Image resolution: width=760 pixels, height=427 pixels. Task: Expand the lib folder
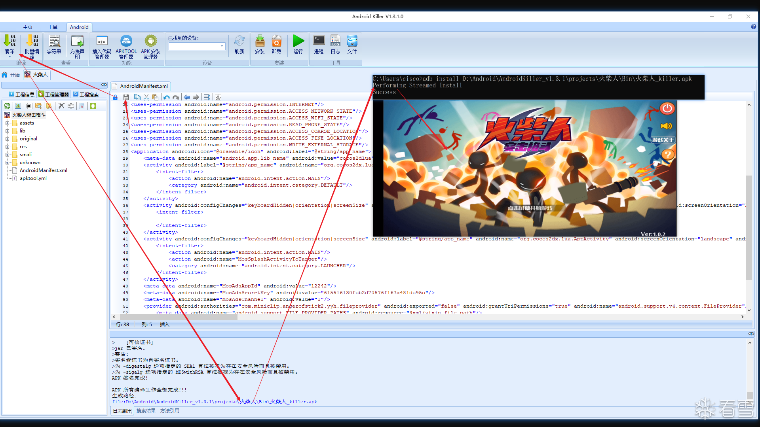pos(8,131)
